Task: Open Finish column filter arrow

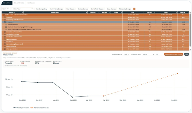Action: point(176,13)
